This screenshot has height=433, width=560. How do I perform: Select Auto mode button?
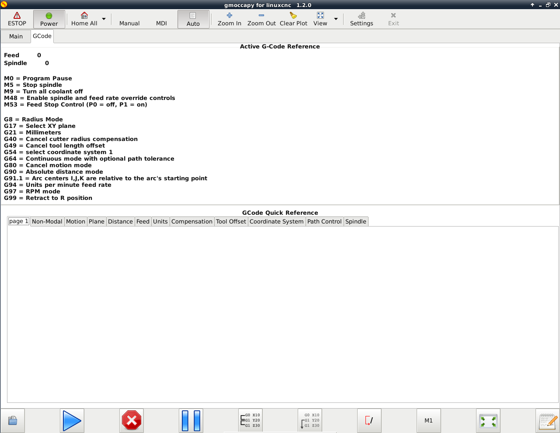(193, 19)
